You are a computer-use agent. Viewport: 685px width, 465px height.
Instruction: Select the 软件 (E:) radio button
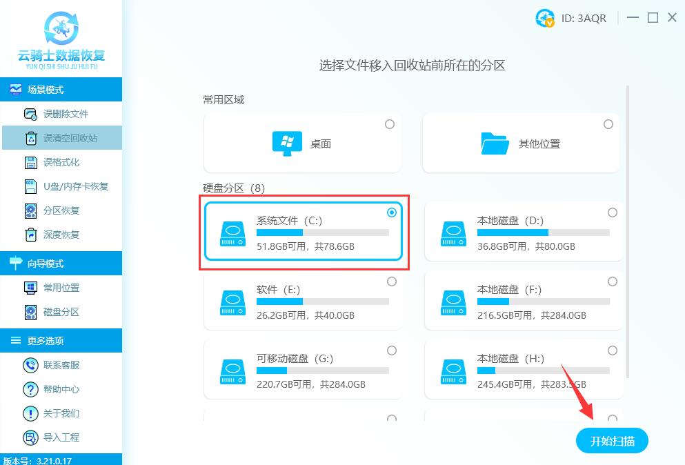click(392, 281)
